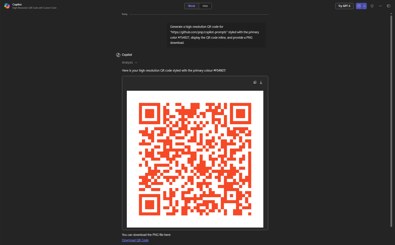The image size is (395, 245).
Task: Open the three-dot more options menu
Action: [x=380, y=6]
